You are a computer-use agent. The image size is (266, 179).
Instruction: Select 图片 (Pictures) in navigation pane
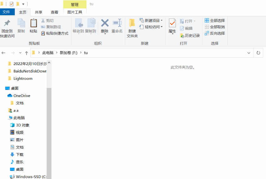tap(17, 140)
